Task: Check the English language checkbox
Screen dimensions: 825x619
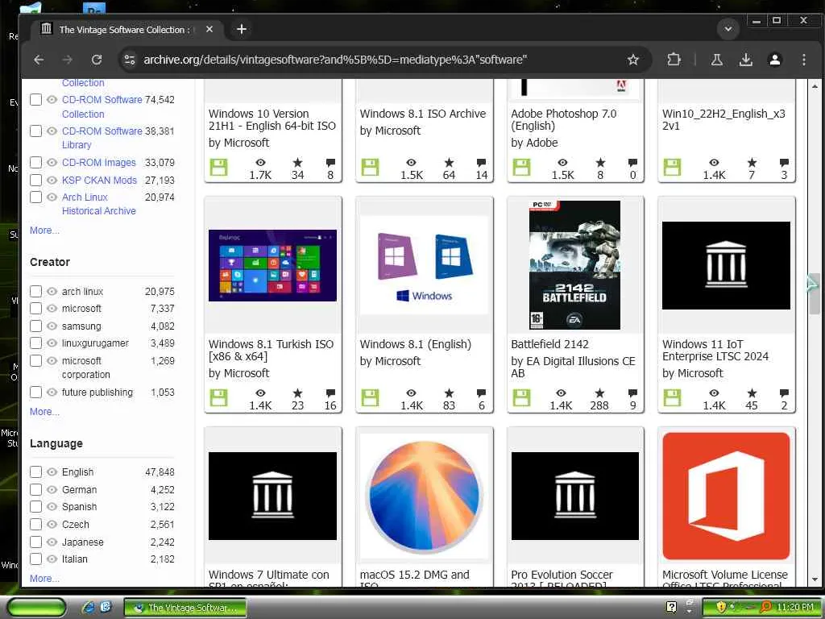Action: point(35,472)
